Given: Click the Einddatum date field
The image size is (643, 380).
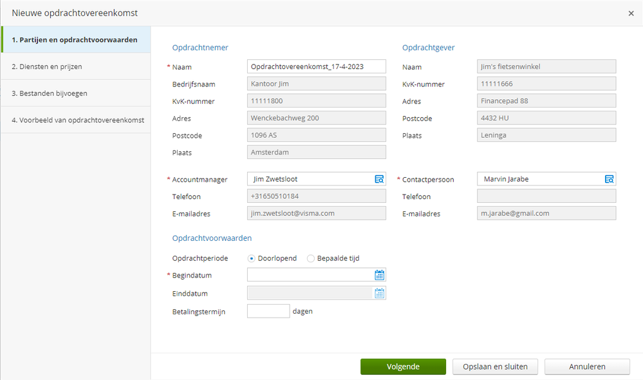Looking at the screenshot, I should [310, 294].
